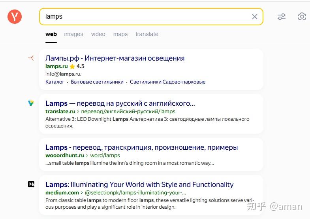Open the Каталог sitelink
Screen dimensions: 310x219
coord(55,82)
